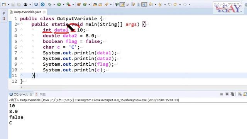The image size is (247, 139).
Task: Click the Back navigation arrow
Action: pos(175,4)
